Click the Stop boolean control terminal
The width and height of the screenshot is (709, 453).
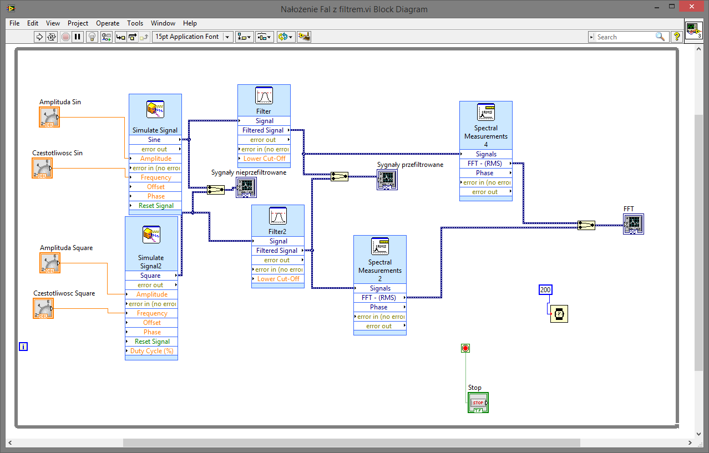coord(478,403)
